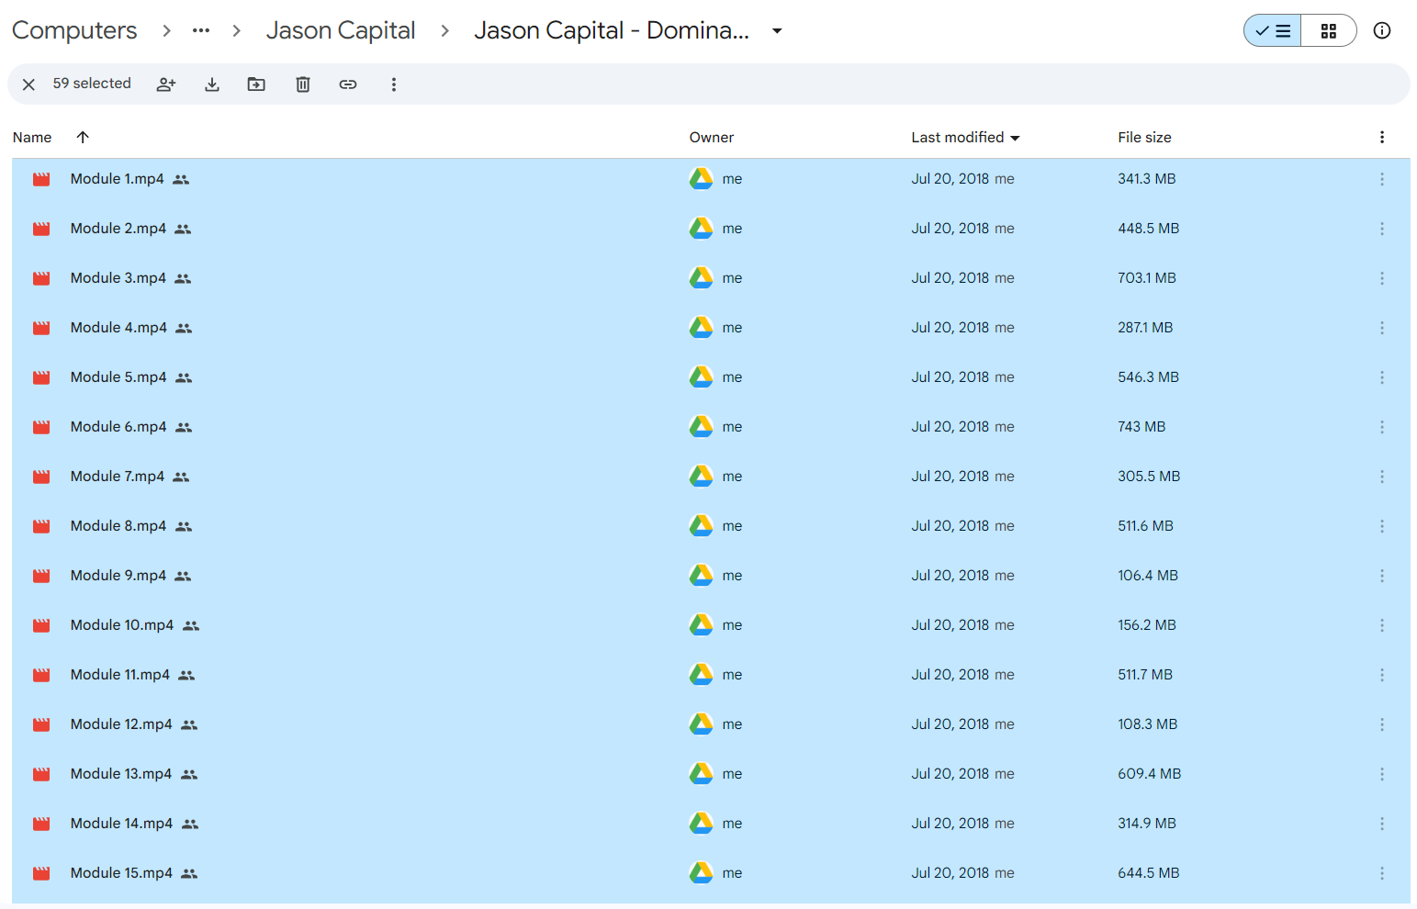The height and width of the screenshot is (909, 1417).
Task: Select the Module 12.mp4 file name
Action: pyautogui.click(x=121, y=724)
